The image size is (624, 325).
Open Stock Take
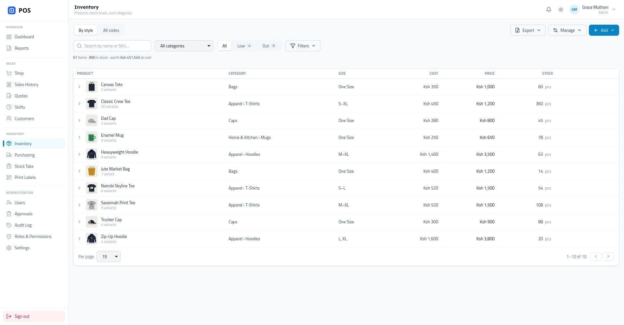pyautogui.click(x=34, y=167)
